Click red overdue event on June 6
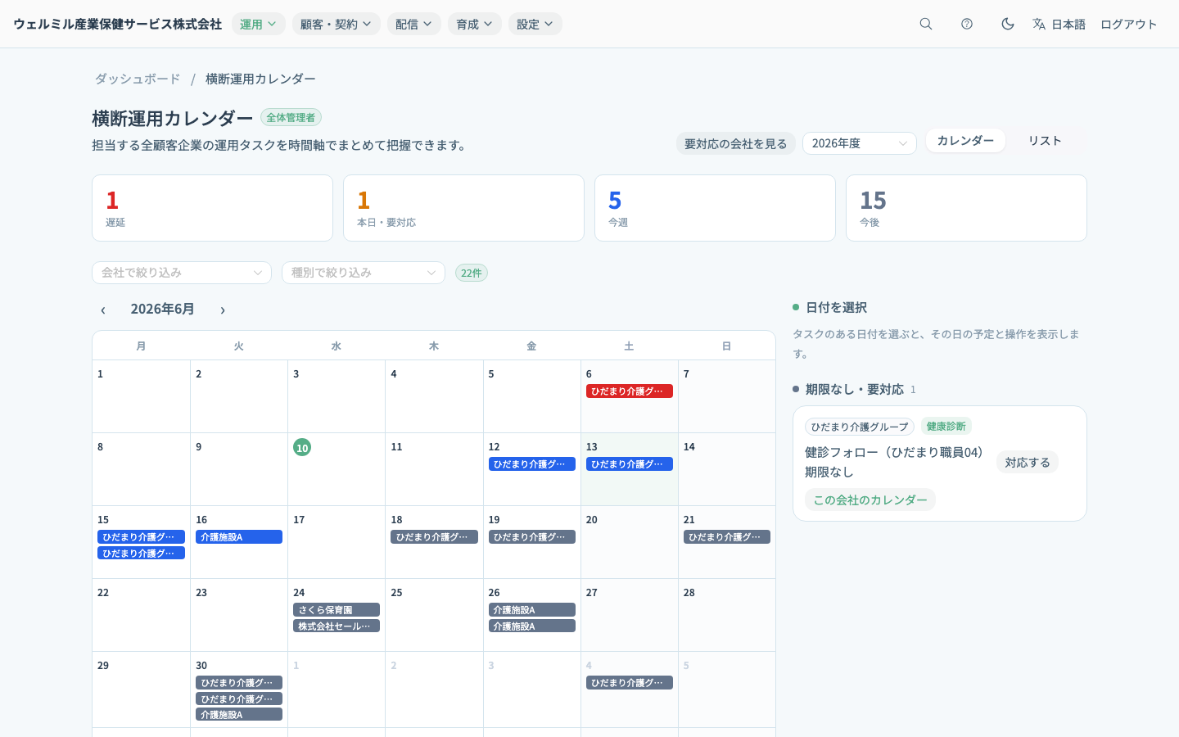Screen dimensions: 1179x737 pos(629,391)
